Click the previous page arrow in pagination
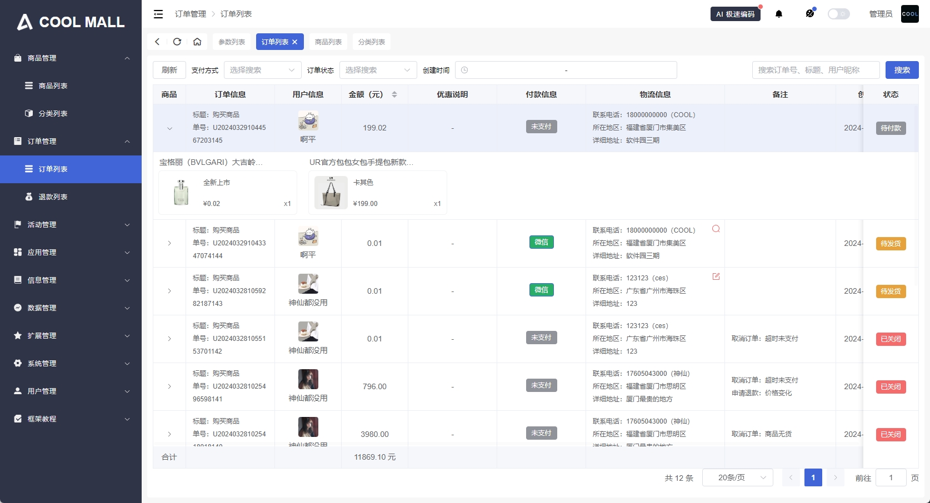The width and height of the screenshot is (930, 503). pyautogui.click(x=791, y=477)
